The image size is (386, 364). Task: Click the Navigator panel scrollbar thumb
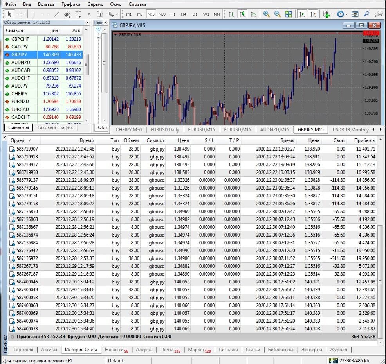(x=105, y=63)
